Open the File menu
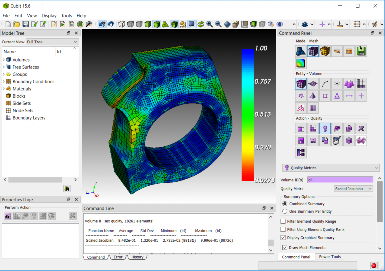This screenshot has width=385, height=271. [6, 16]
